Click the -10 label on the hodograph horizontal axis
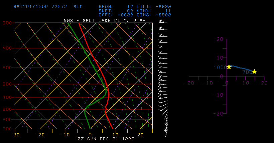The image size is (274, 143). tap(208, 83)
